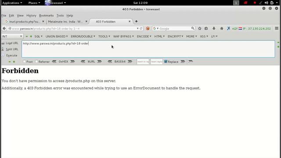Click the blue X proxy addon icon
This screenshot has width=281, height=158.
pyautogui.click(x=228, y=28)
